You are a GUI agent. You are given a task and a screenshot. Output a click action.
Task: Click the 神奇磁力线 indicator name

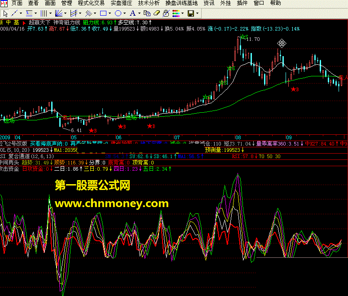pos(66,22)
